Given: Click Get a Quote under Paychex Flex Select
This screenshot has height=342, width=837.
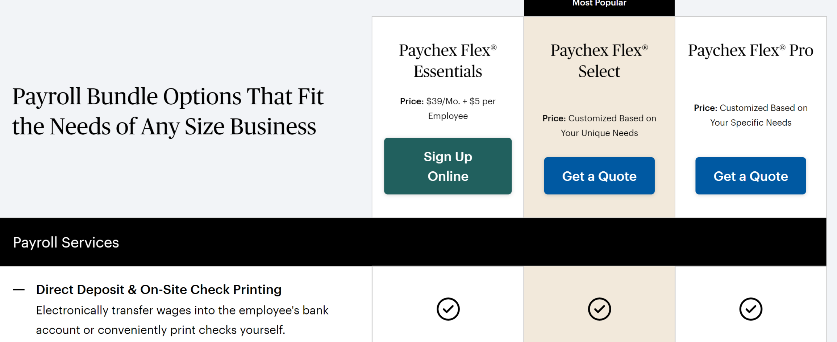Looking at the screenshot, I should click(x=599, y=176).
